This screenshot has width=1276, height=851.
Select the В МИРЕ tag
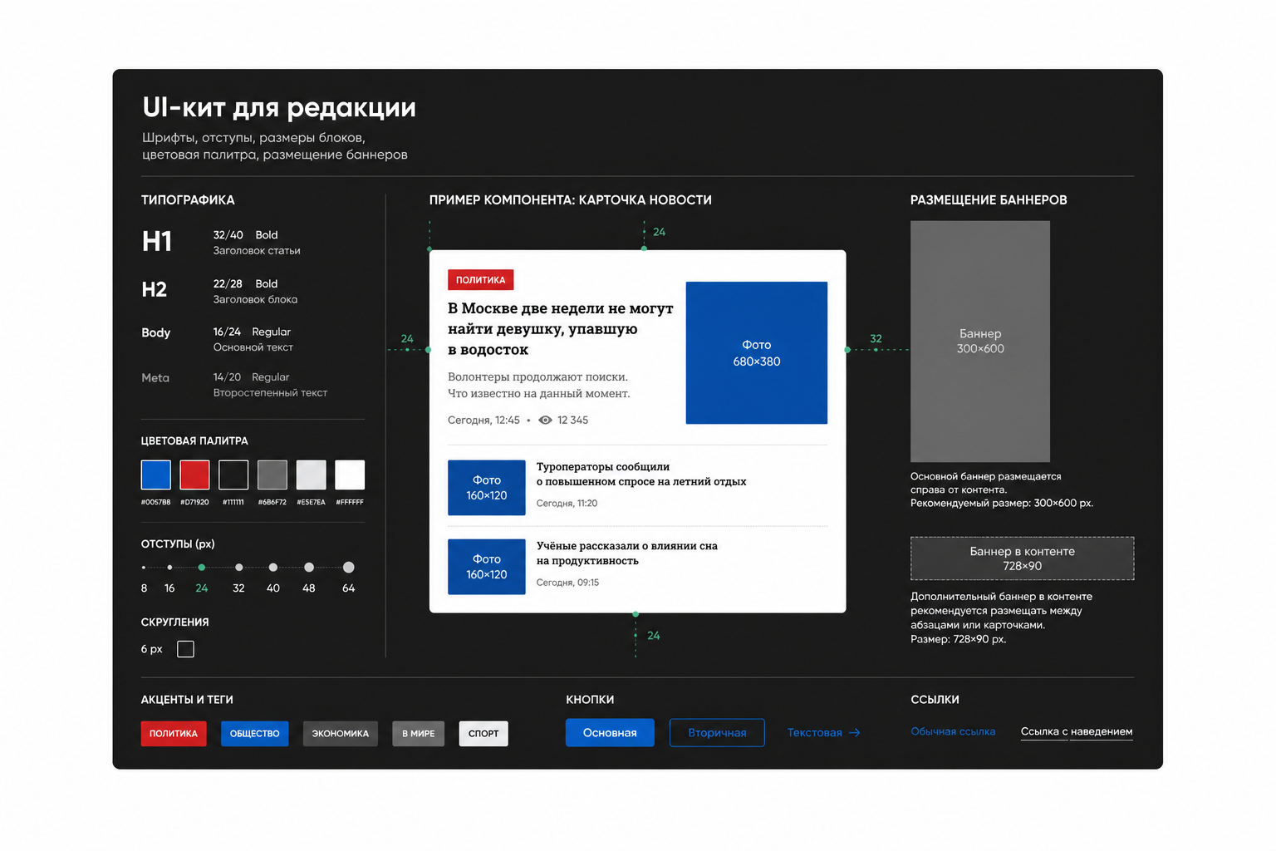point(419,734)
